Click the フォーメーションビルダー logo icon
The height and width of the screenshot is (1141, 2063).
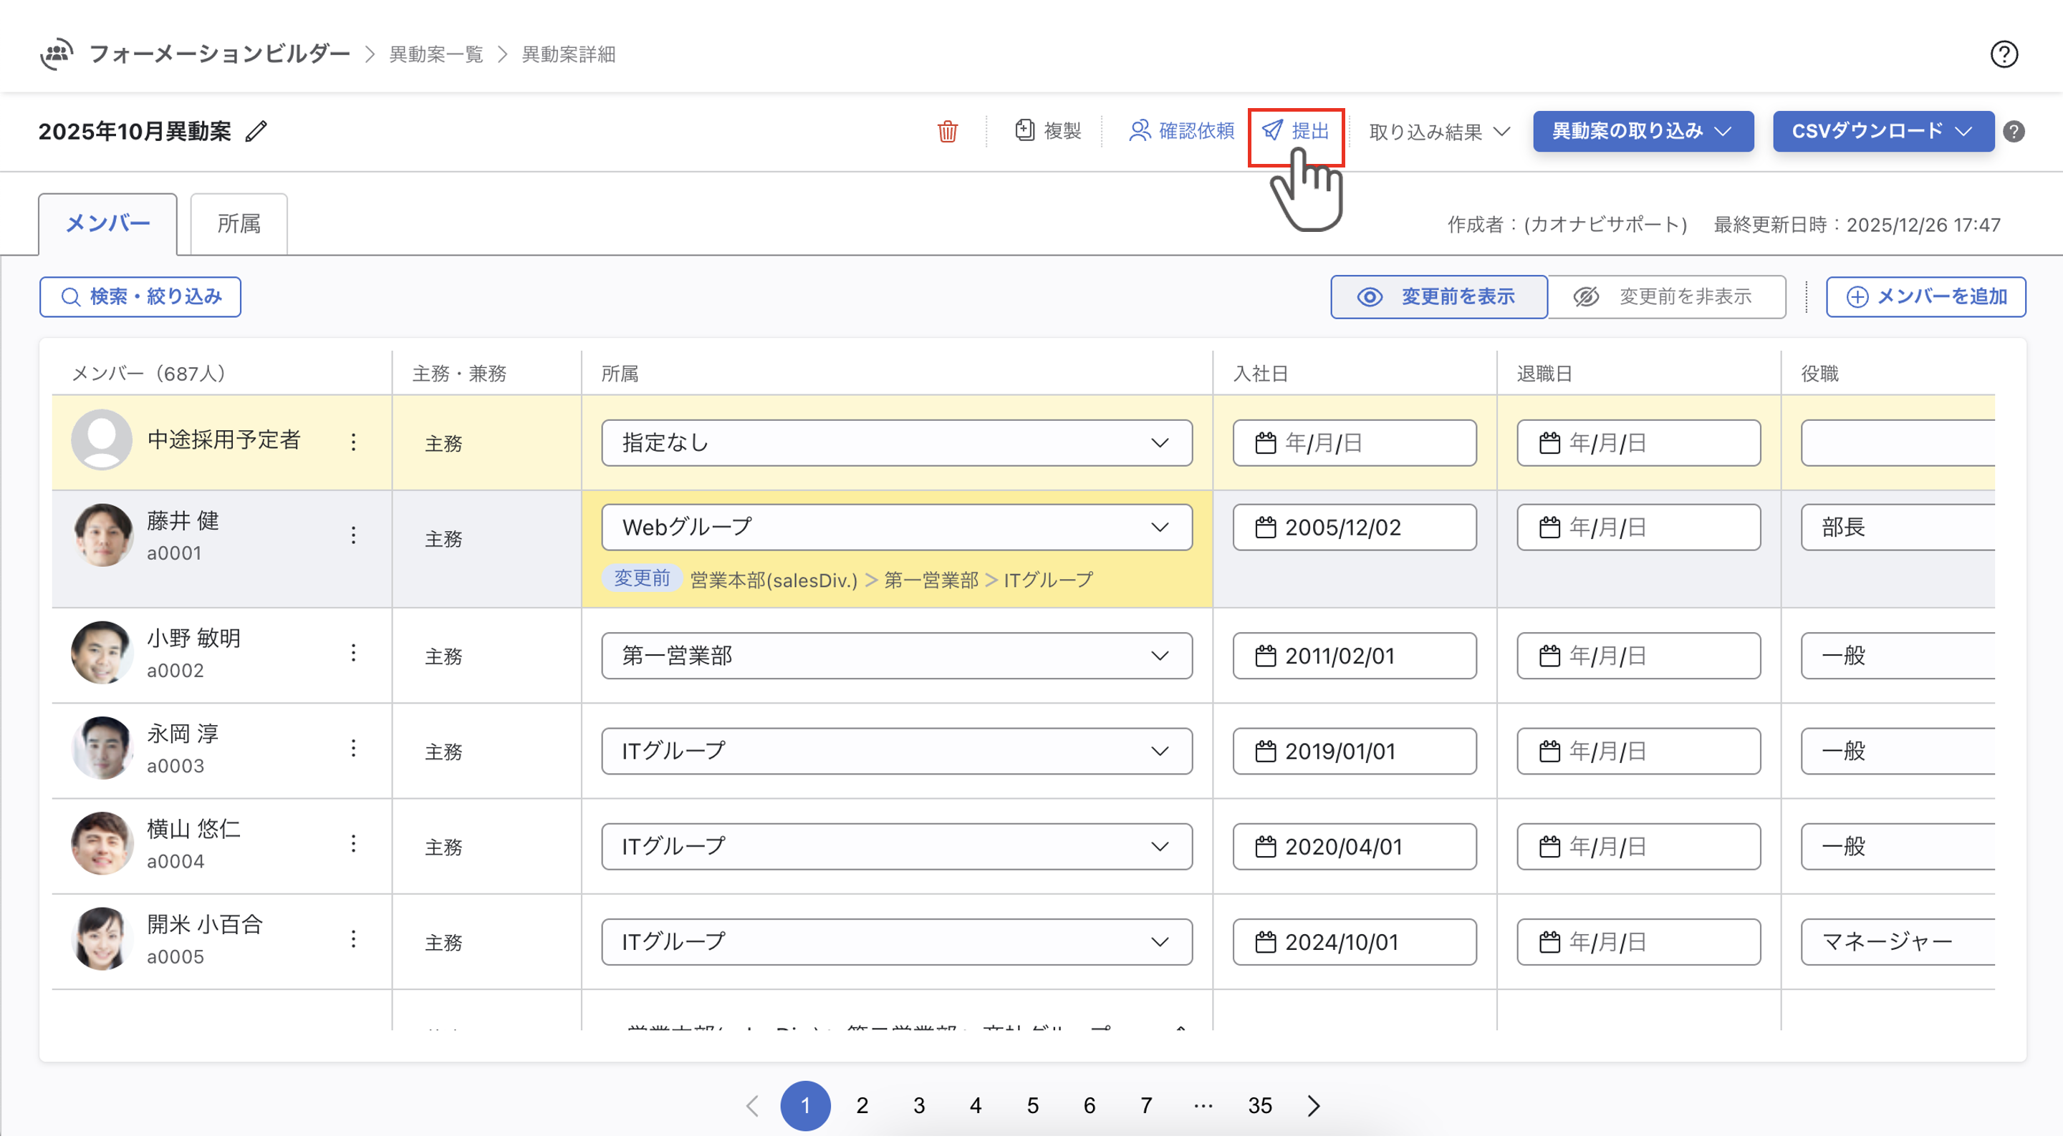[56, 54]
